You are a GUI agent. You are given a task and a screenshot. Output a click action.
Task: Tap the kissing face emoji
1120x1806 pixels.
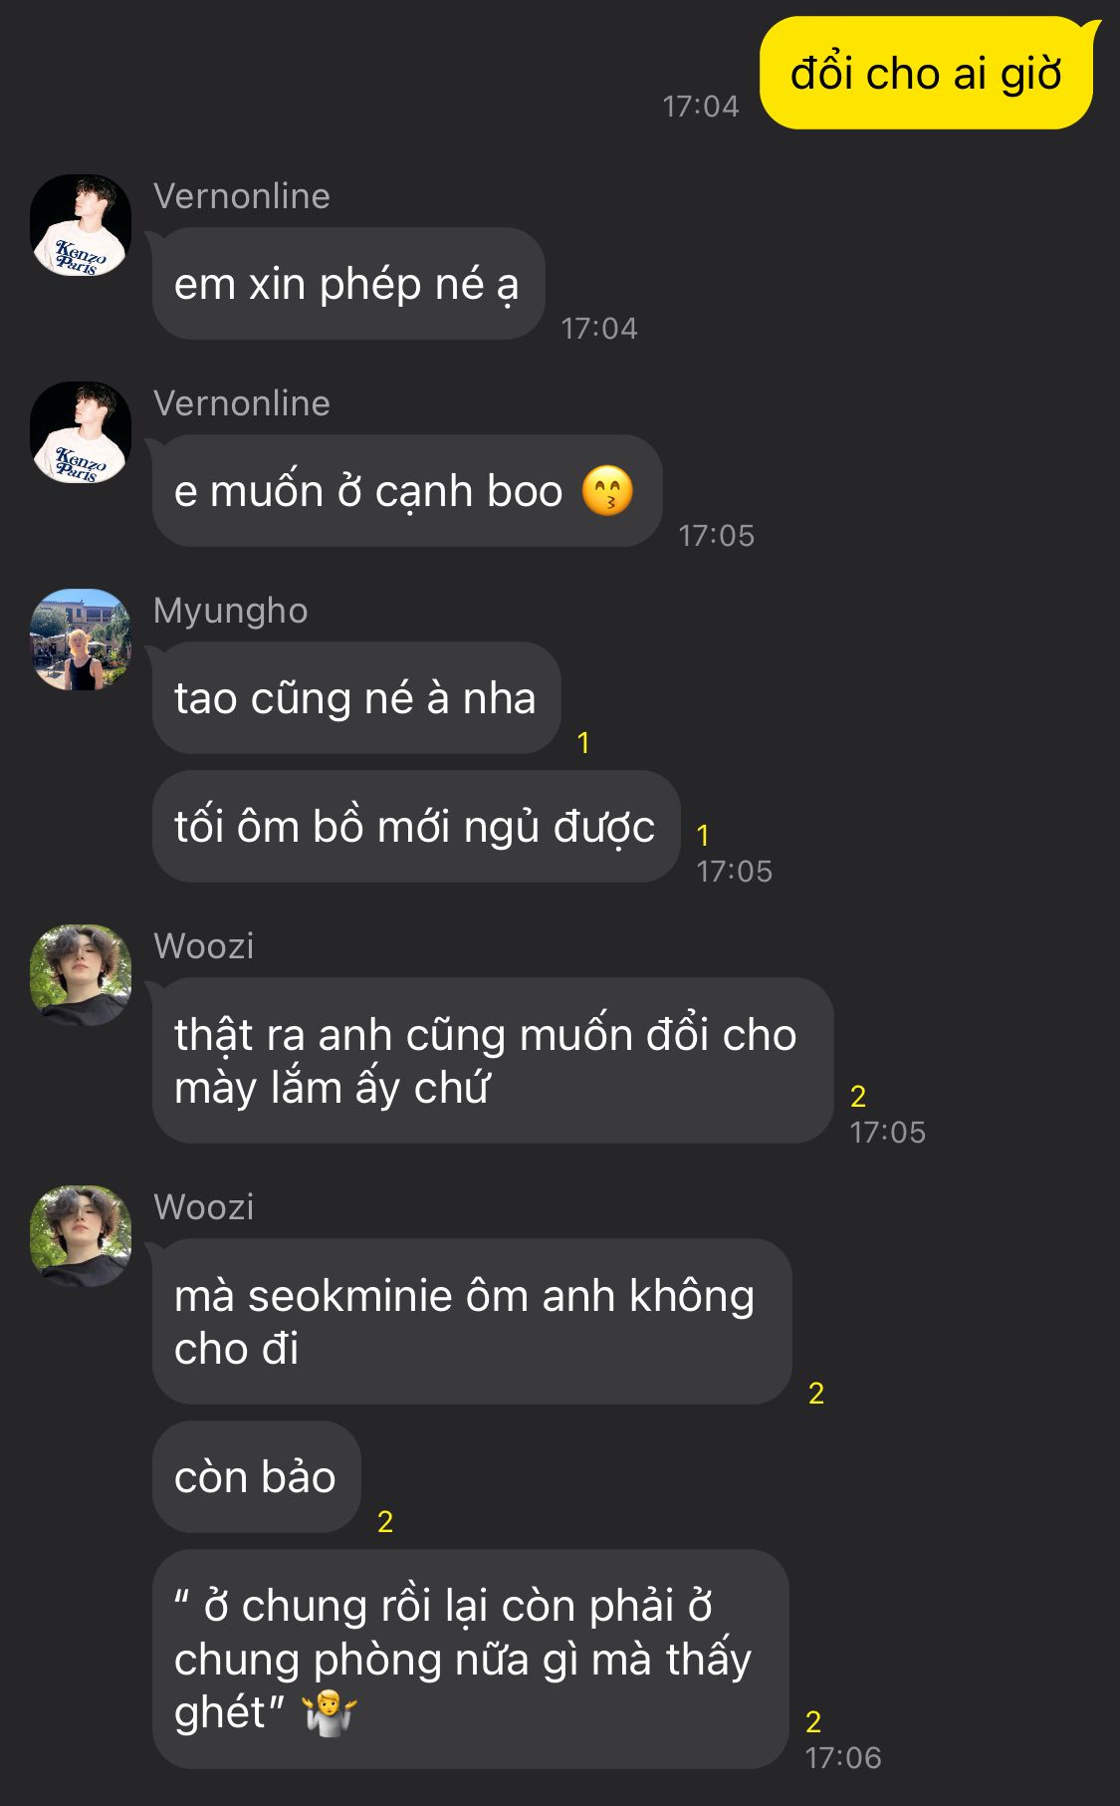pos(607,491)
